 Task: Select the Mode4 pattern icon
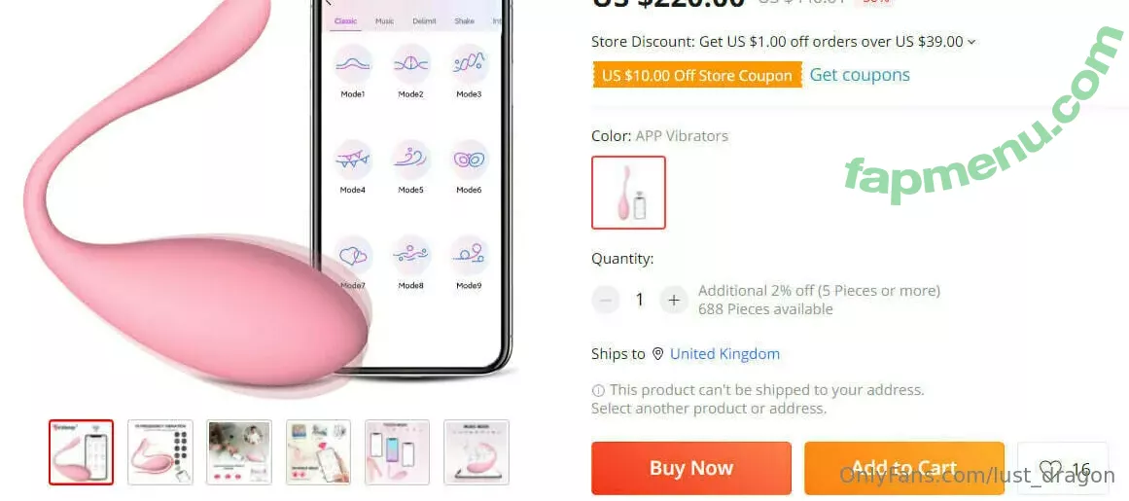pos(353,160)
